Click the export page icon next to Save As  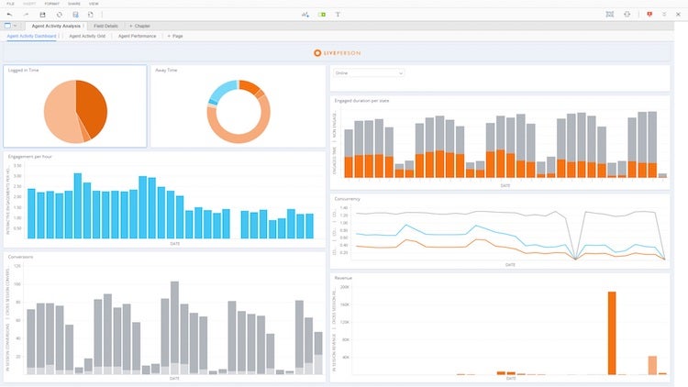point(91,15)
